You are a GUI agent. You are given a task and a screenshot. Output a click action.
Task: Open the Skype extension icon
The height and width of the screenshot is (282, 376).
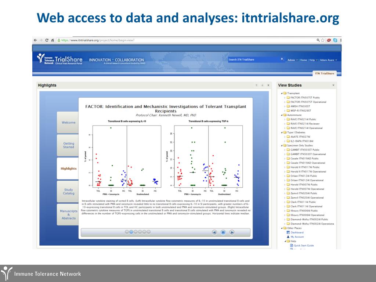(335, 40)
